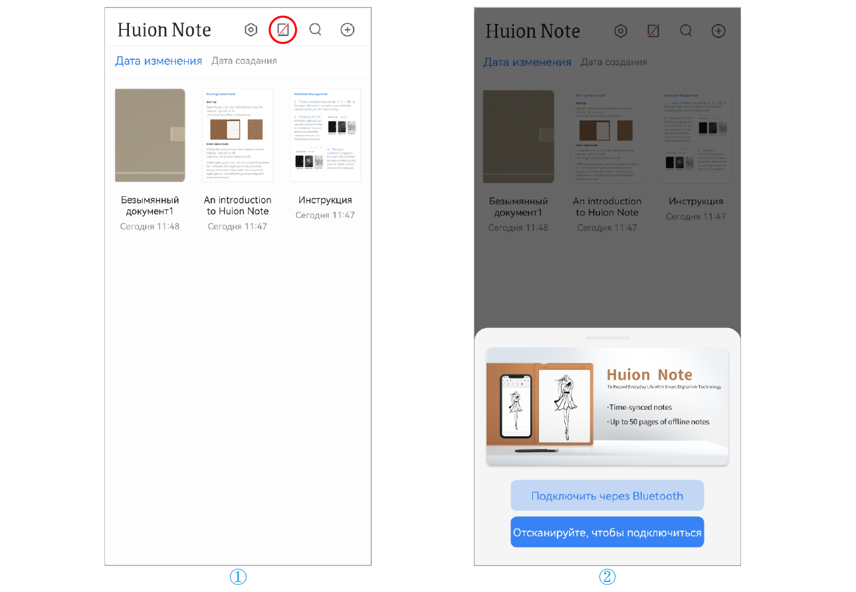Screen dimensions: 856x592
Task: Click "Безымянный документ1" title in first screen
Action: coord(150,206)
